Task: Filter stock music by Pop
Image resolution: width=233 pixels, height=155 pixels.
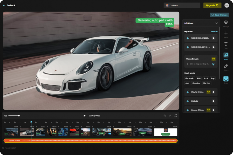Action: (212, 78)
